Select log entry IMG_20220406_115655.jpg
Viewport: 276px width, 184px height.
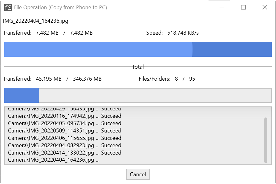pos(65,138)
